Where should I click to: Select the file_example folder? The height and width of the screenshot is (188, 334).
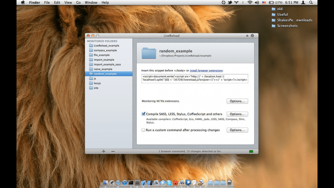tap(109, 55)
